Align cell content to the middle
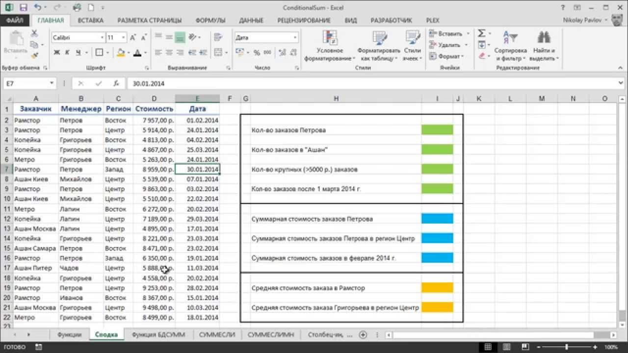The width and height of the screenshot is (628, 353). point(169,37)
